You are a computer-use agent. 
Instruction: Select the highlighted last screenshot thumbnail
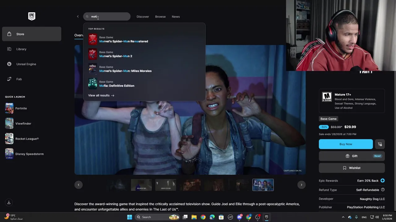pyautogui.click(x=263, y=185)
